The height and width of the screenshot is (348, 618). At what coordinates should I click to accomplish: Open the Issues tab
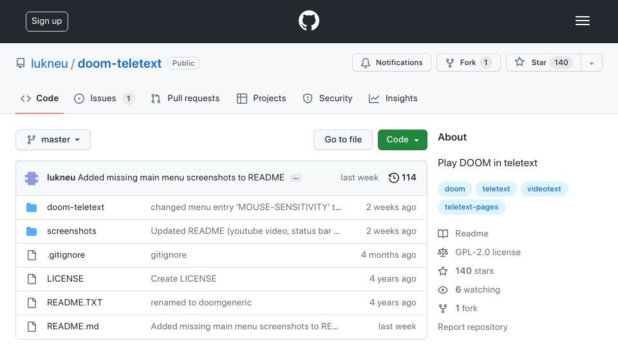(104, 98)
